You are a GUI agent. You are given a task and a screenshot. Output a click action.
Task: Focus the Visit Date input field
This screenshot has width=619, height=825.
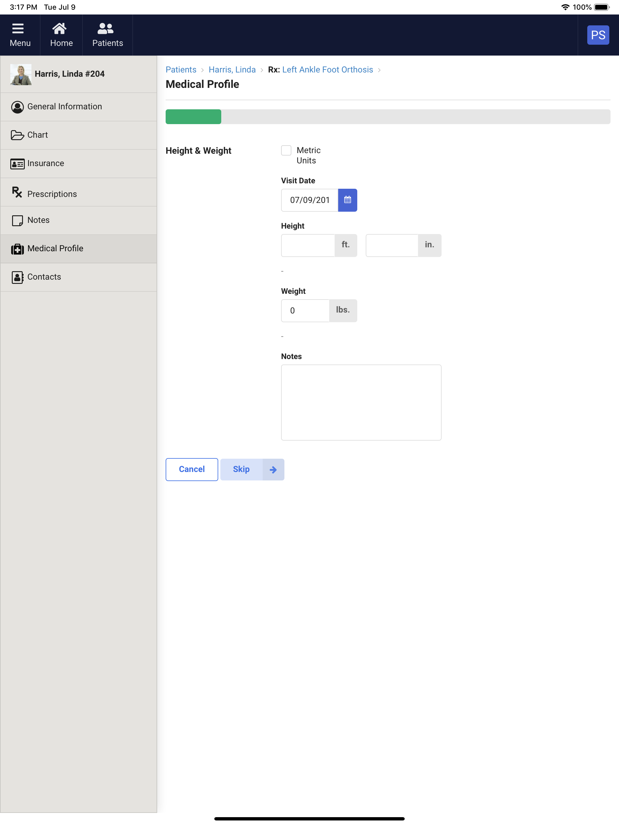(x=309, y=200)
